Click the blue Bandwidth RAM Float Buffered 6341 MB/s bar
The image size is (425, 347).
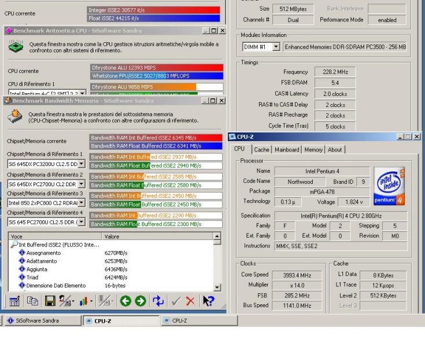[156, 146]
